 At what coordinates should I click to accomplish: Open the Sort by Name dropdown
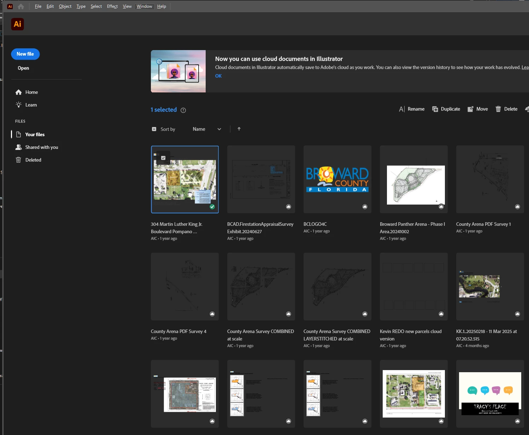207,129
